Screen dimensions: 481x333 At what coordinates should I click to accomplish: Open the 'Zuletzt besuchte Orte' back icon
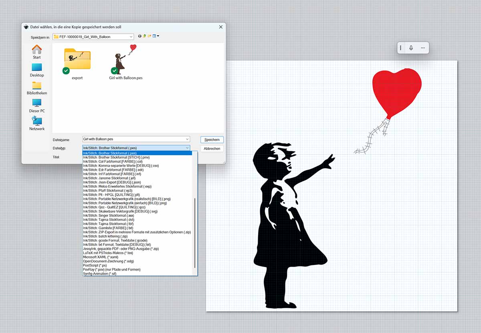pos(139,36)
